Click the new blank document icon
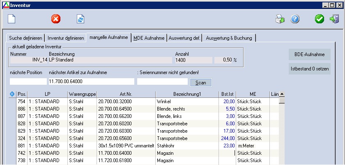This screenshot has height=165, width=345. 11,19
